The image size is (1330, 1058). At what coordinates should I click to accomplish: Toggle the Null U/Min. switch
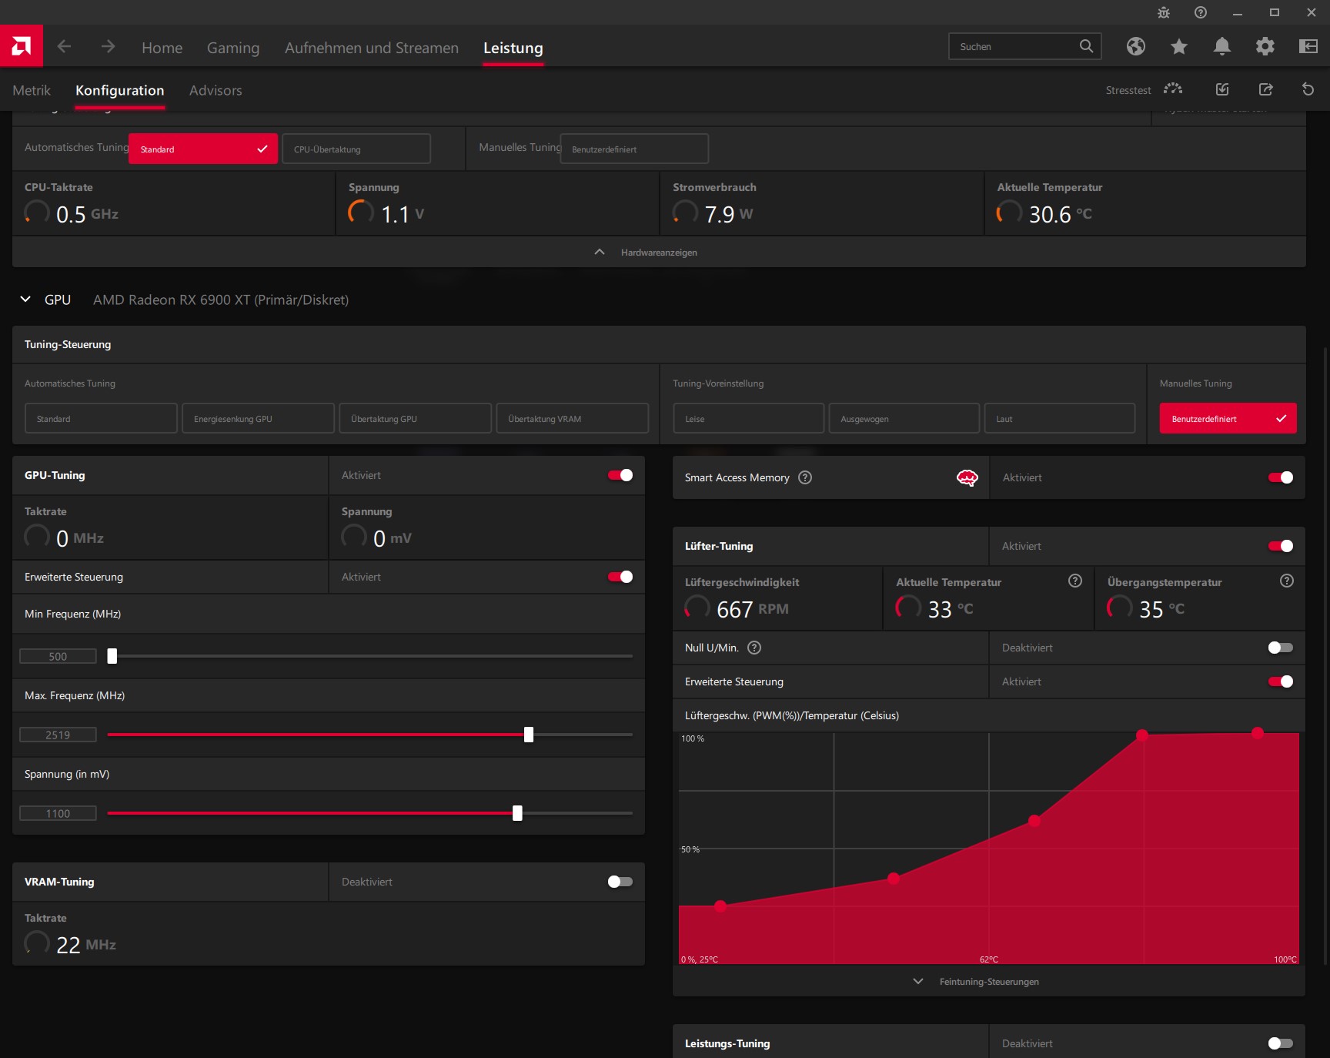[1281, 648]
